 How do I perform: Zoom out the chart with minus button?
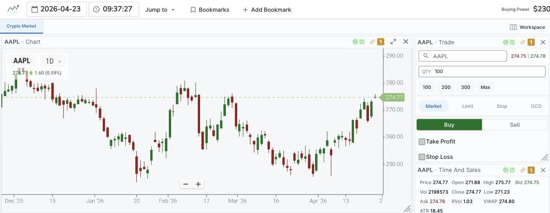coord(186,184)
